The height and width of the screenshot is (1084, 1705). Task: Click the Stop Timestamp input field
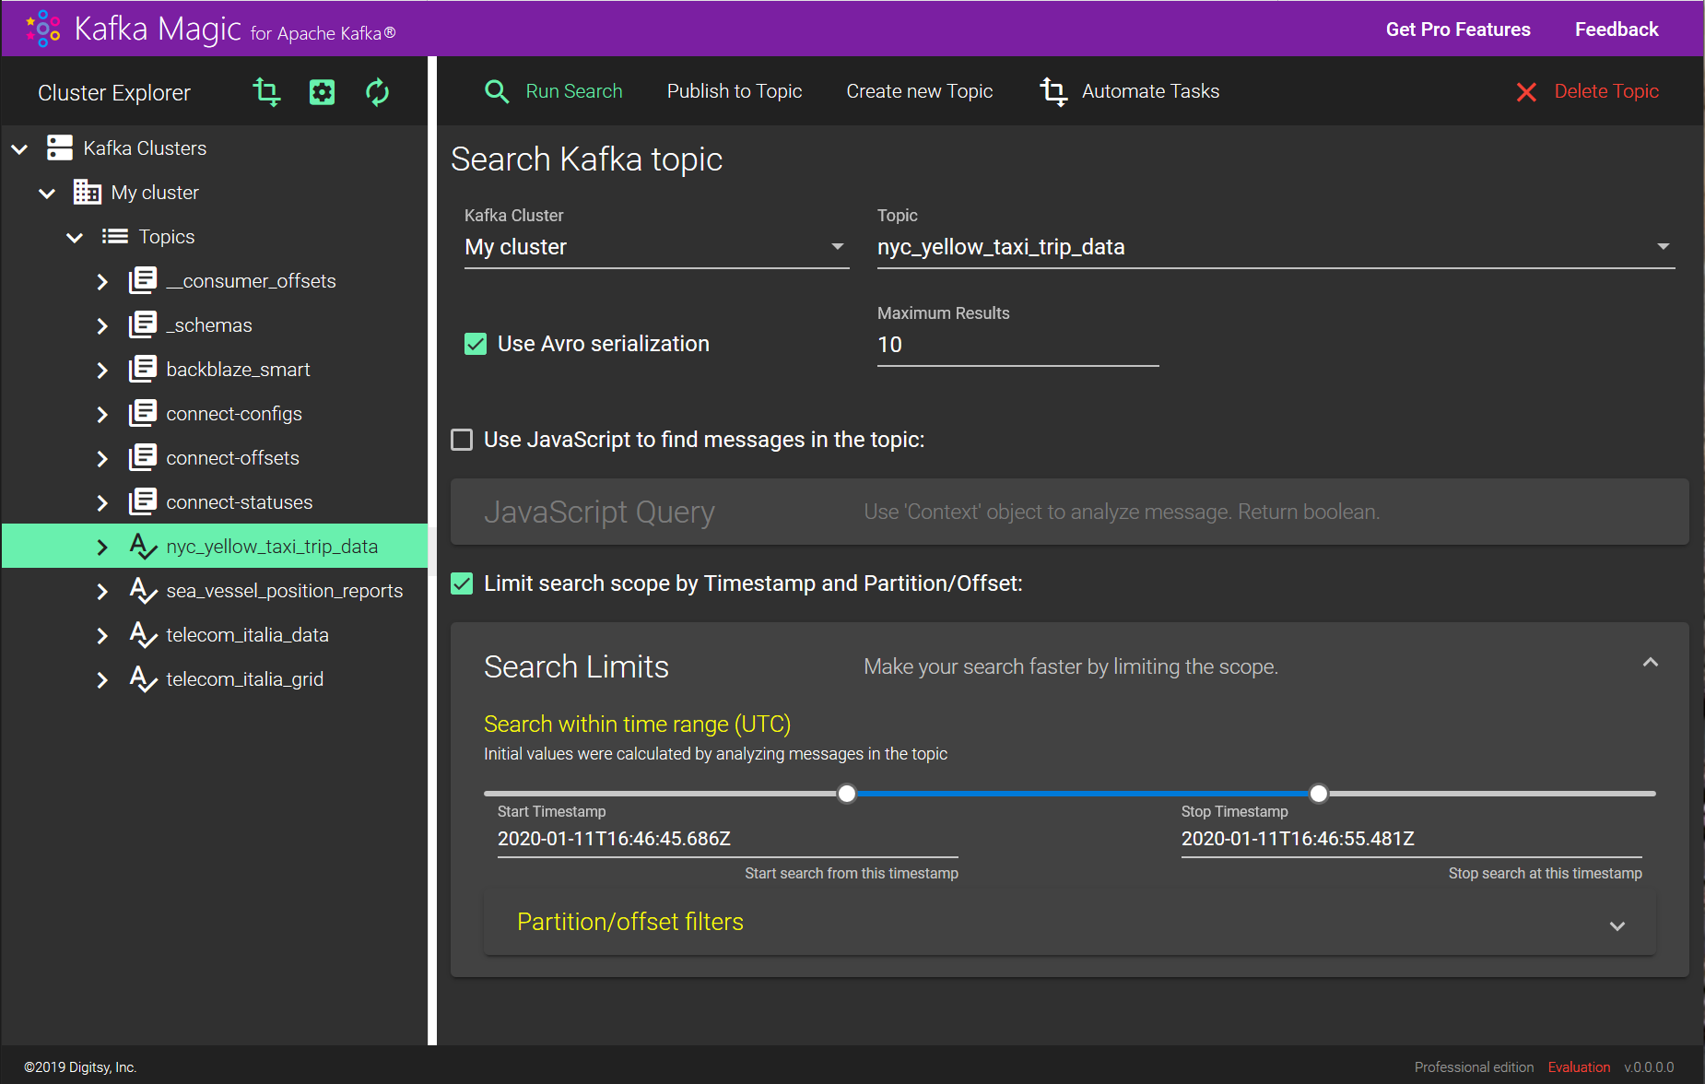[1411, 839]
